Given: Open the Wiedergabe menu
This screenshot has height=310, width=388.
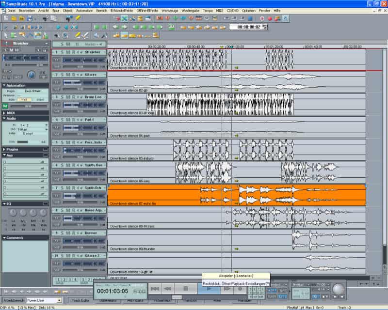Looking at the screenshot, I should tap(190, 10).
